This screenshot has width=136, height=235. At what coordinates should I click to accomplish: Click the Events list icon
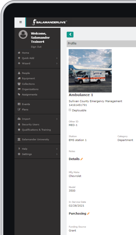click(19, 104)
